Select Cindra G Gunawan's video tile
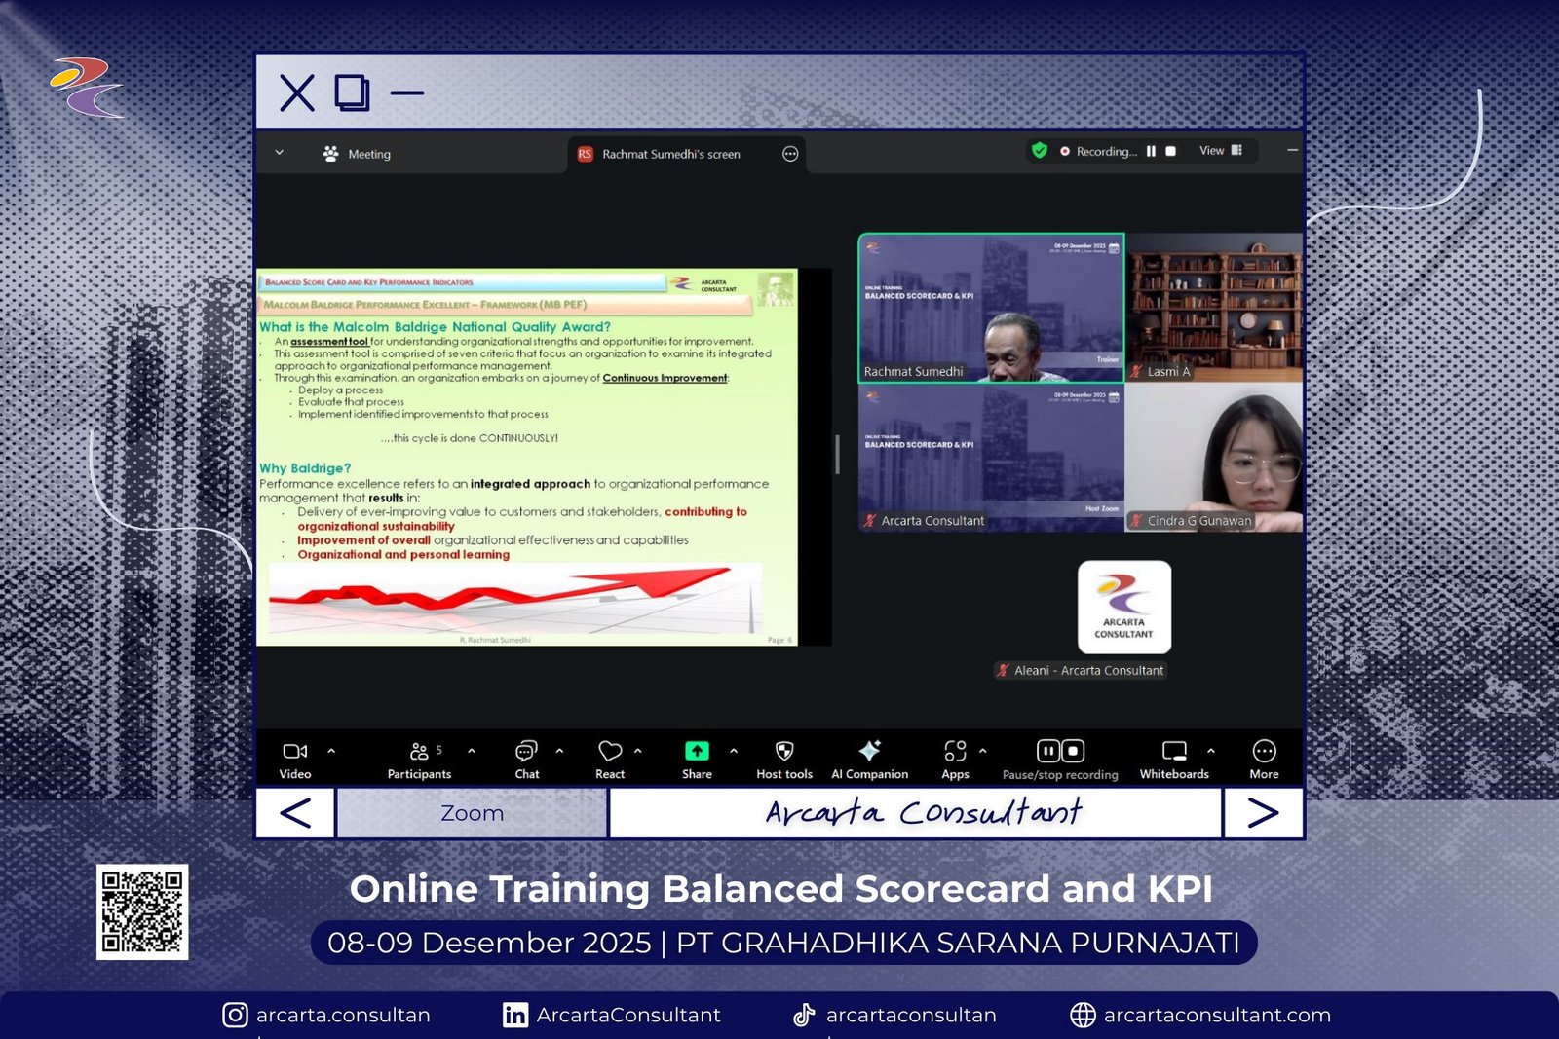 click(1213, 458)
